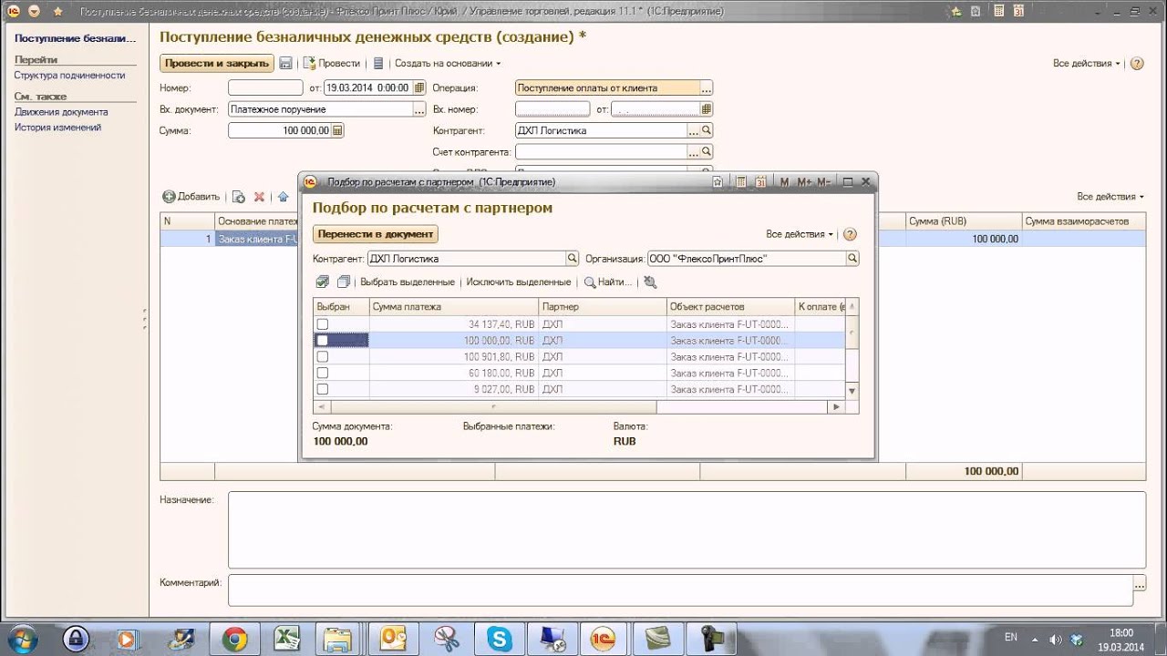Open Все действия menu at top right

[x=1087, y=64]
